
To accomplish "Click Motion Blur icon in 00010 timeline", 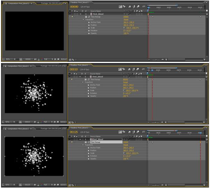I will [138, 69].
